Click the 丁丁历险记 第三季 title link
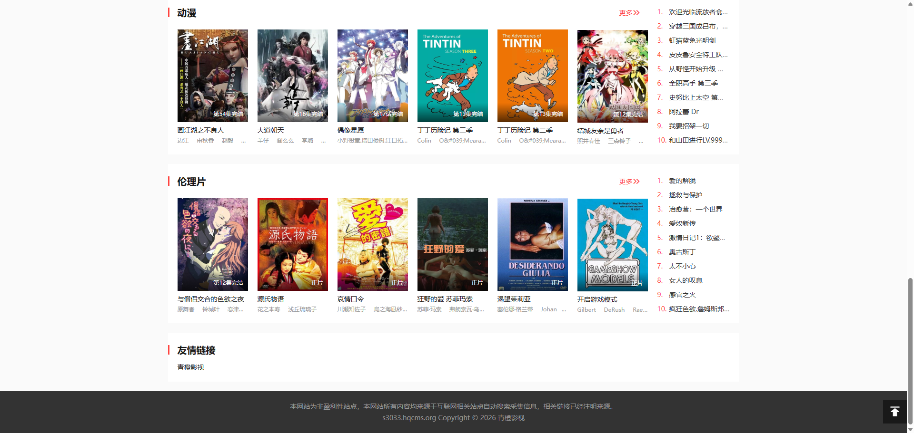Image resolution: width=914 pixels, height=433 pixels. click(x=445, y=130)
